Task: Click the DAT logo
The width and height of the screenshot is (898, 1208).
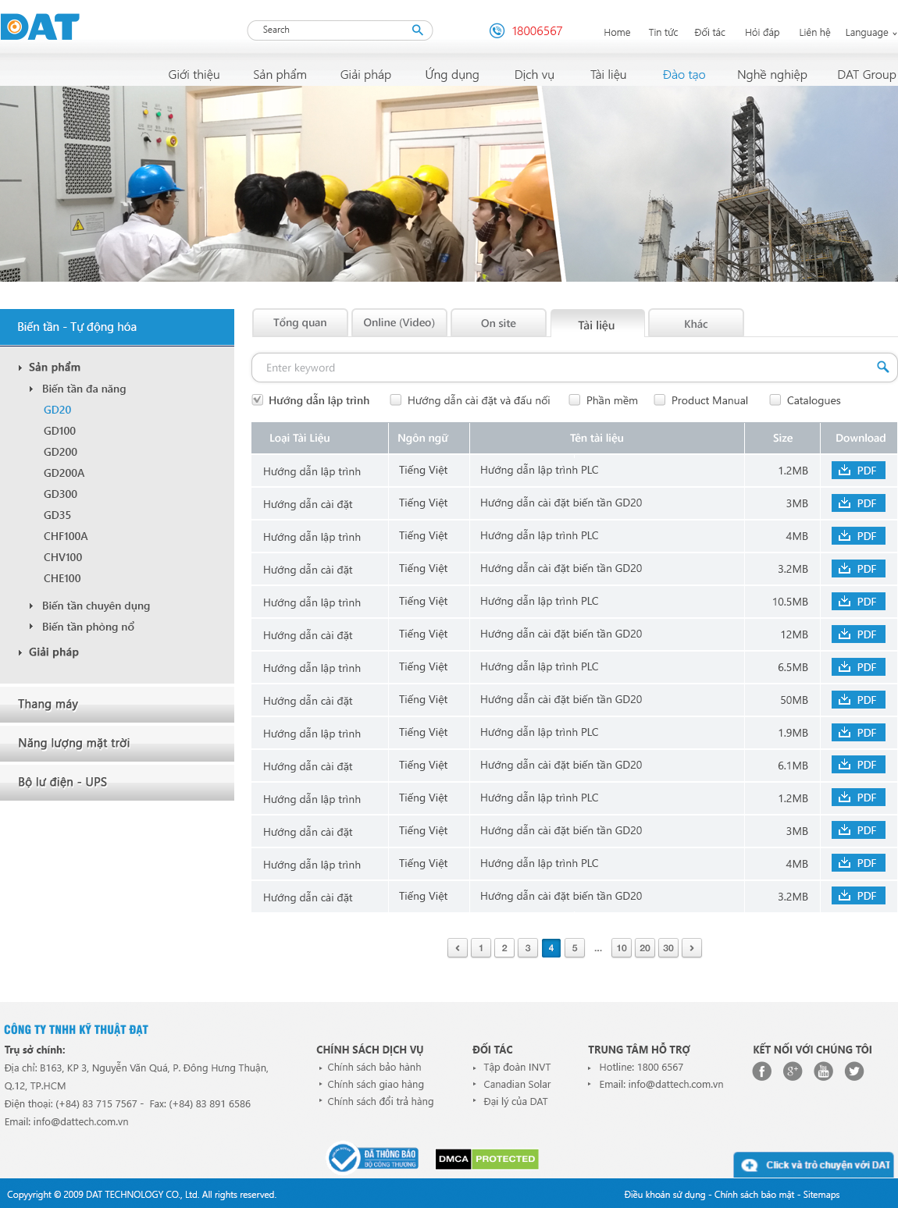Action: 40,27
